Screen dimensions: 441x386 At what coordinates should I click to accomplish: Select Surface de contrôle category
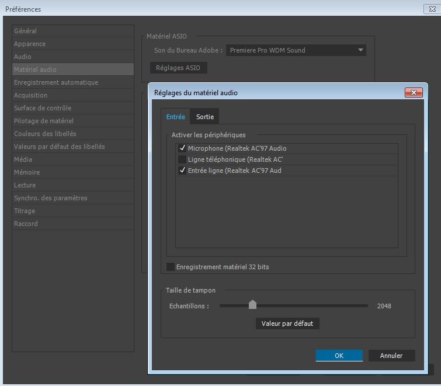pyautogui.click(x=73, y=108)
